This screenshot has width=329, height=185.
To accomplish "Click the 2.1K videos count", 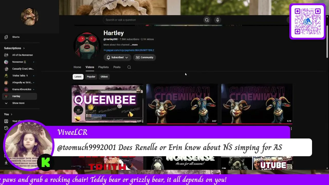I will pos(147,39).
